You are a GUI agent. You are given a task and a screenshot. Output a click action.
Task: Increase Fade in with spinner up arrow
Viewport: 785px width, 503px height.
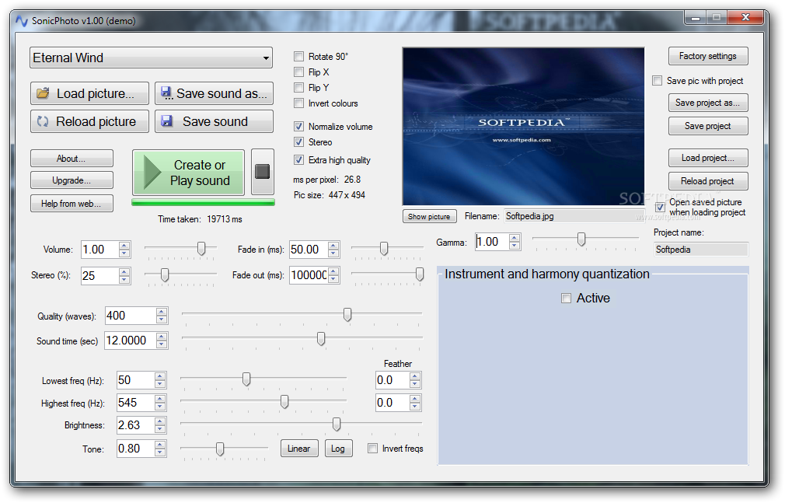pos(333,245)
